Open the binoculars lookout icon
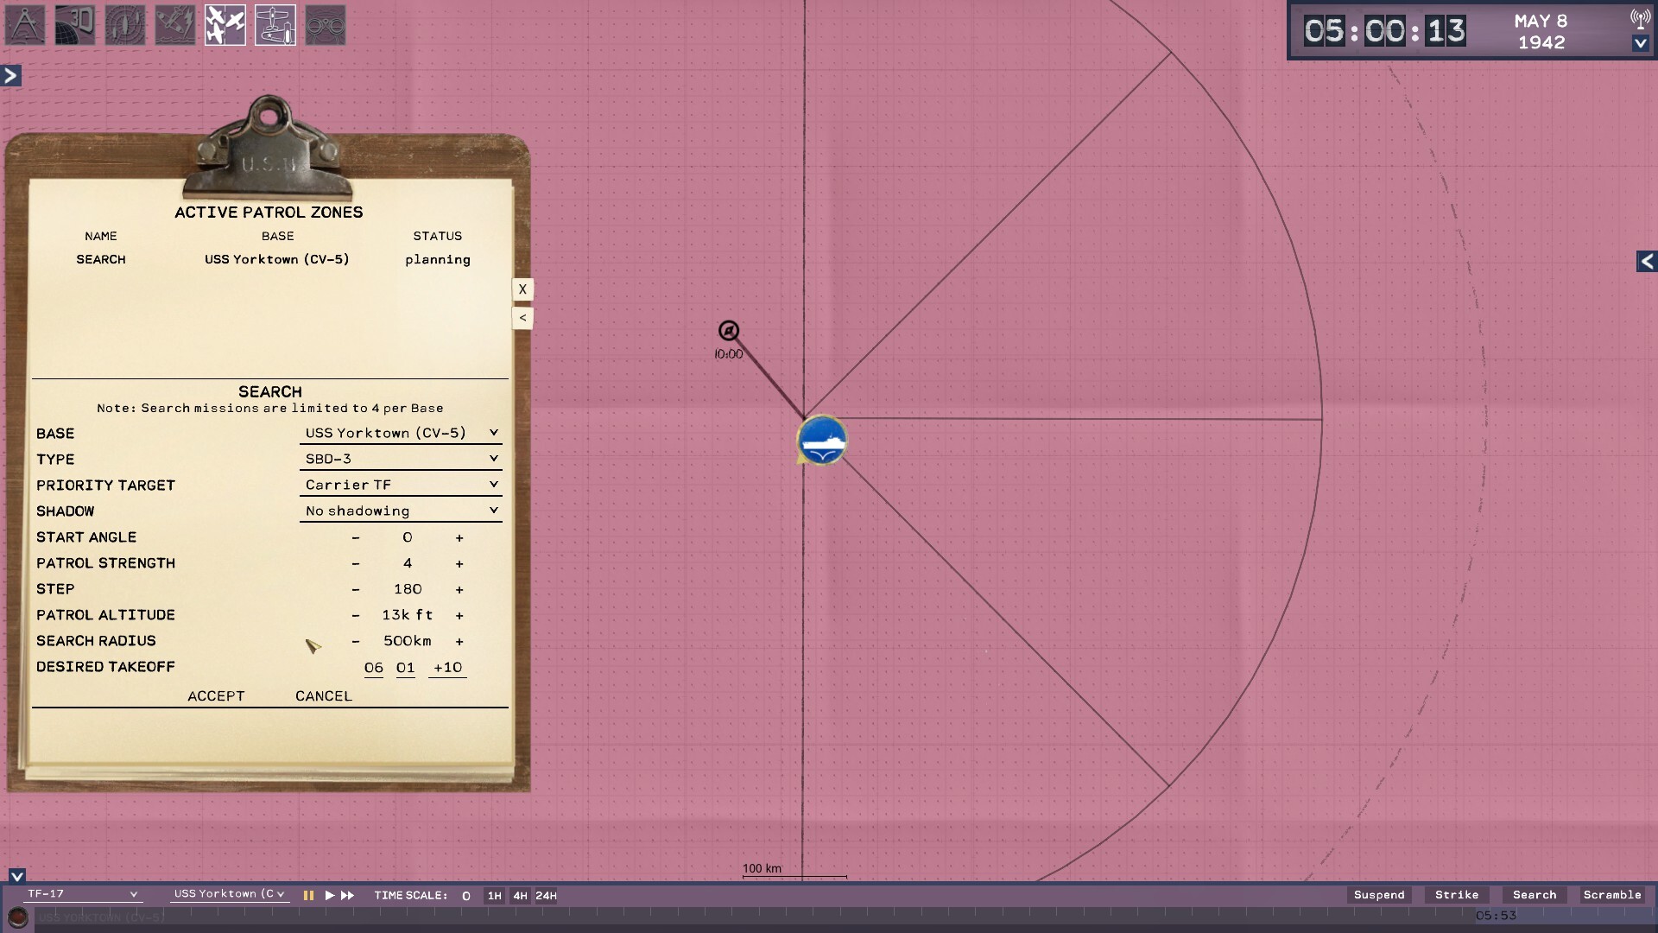Image resolution: width=1658 pixels, height=933 pixels. tap(326, 25)
